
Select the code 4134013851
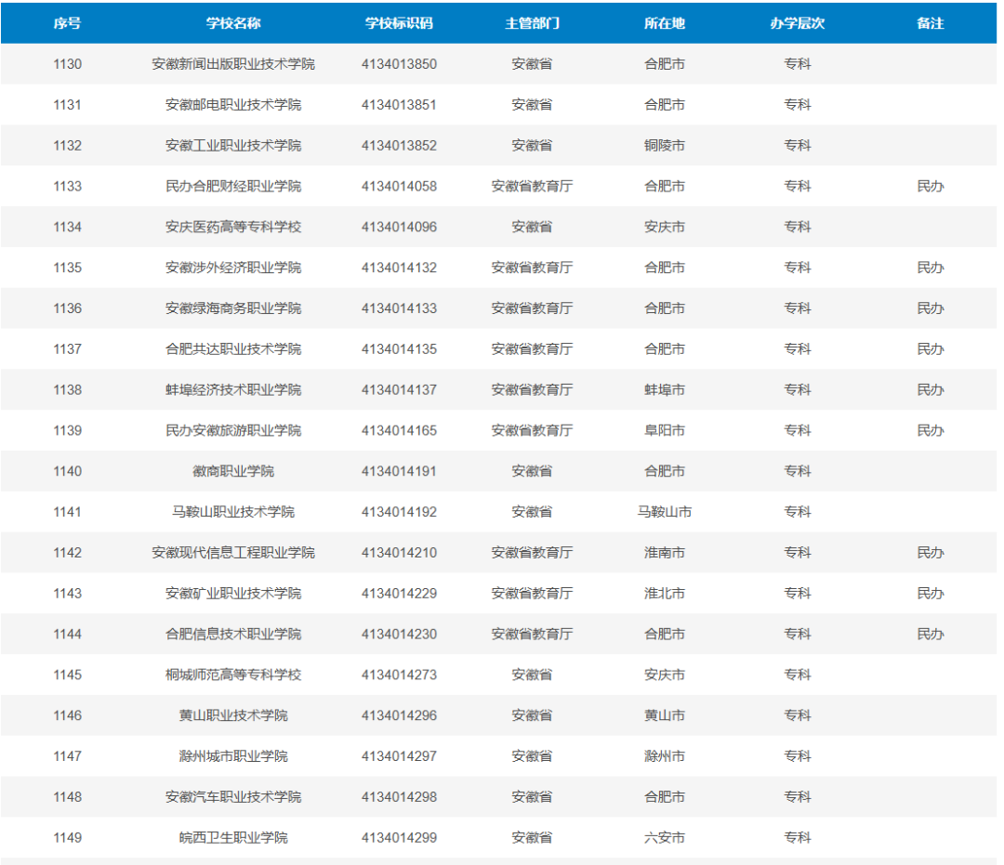point(399,105)
